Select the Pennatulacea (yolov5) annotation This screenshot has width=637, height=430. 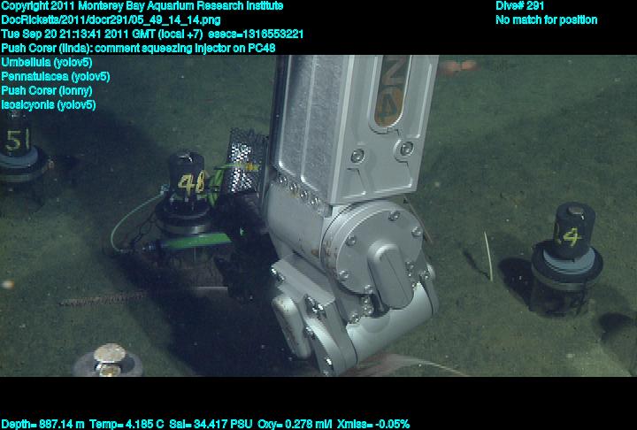56,77
